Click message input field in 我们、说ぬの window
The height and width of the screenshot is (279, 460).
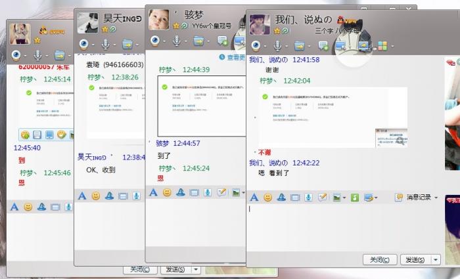click(x=345, y=227)
